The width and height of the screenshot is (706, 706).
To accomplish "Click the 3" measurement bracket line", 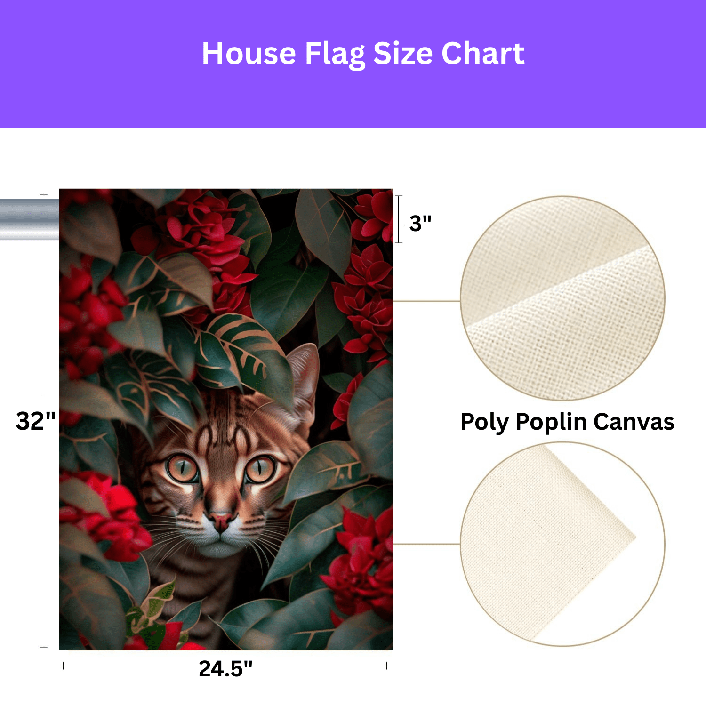I will pyautogui.click(x=399, y=219).
